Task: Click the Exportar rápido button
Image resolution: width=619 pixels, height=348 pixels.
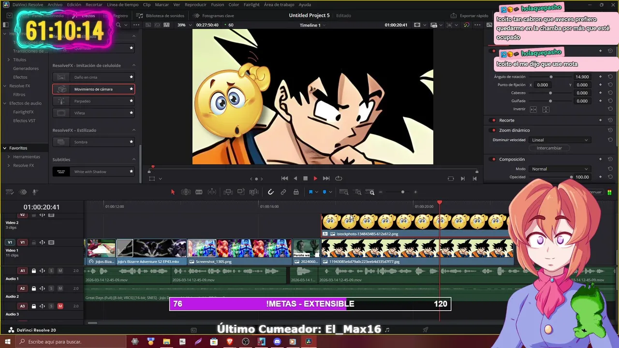Action: click(470, 15)
